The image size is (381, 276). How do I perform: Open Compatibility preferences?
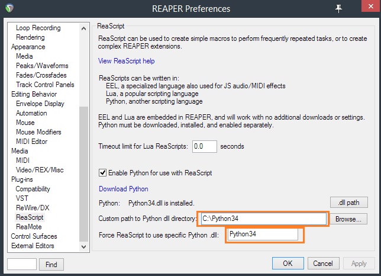pos(33,189)
